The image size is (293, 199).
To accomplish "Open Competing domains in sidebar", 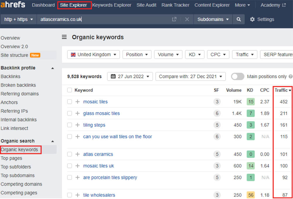I will pos(21,184).
